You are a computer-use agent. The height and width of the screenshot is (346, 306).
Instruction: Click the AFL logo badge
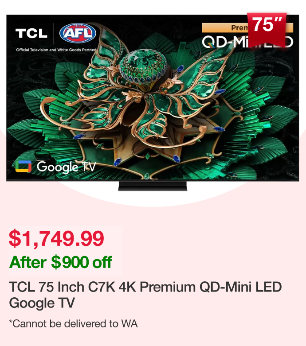pyautogui.click(x=78, y=33)
